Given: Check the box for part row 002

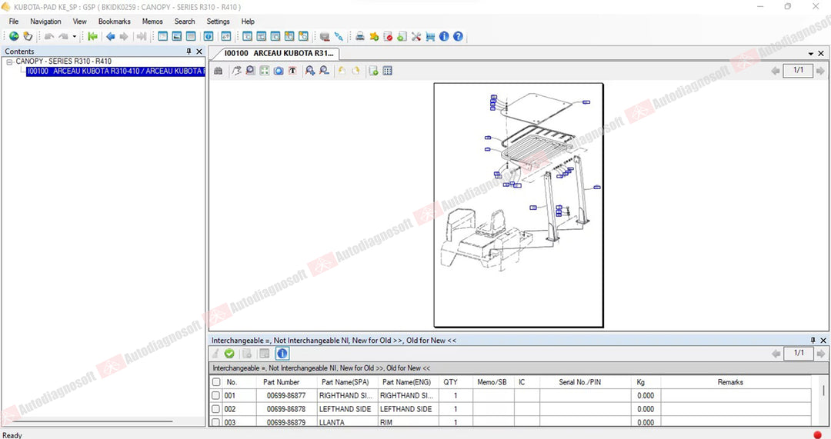Looking at the screenshot, I should [215, 409].
